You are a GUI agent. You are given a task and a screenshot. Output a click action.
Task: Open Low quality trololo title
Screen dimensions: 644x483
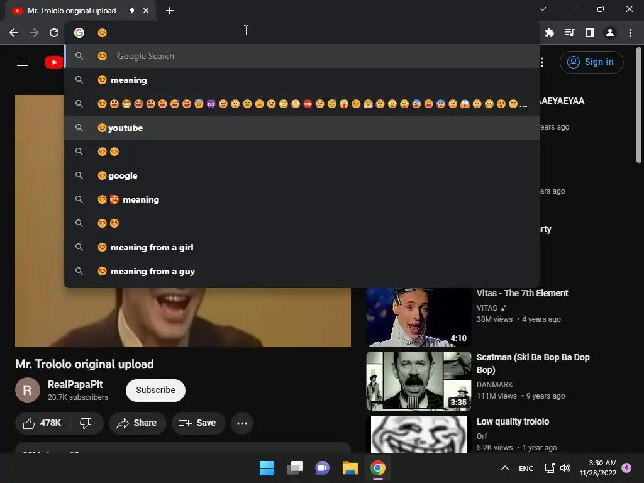point(513,421)
